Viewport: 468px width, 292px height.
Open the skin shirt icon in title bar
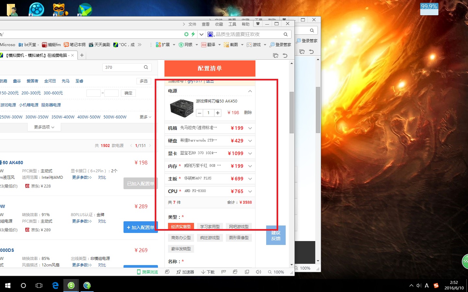(x=258, y=24)
